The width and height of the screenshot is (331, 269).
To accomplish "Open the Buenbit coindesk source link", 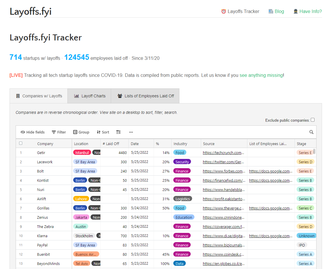I will coord(223,255).
